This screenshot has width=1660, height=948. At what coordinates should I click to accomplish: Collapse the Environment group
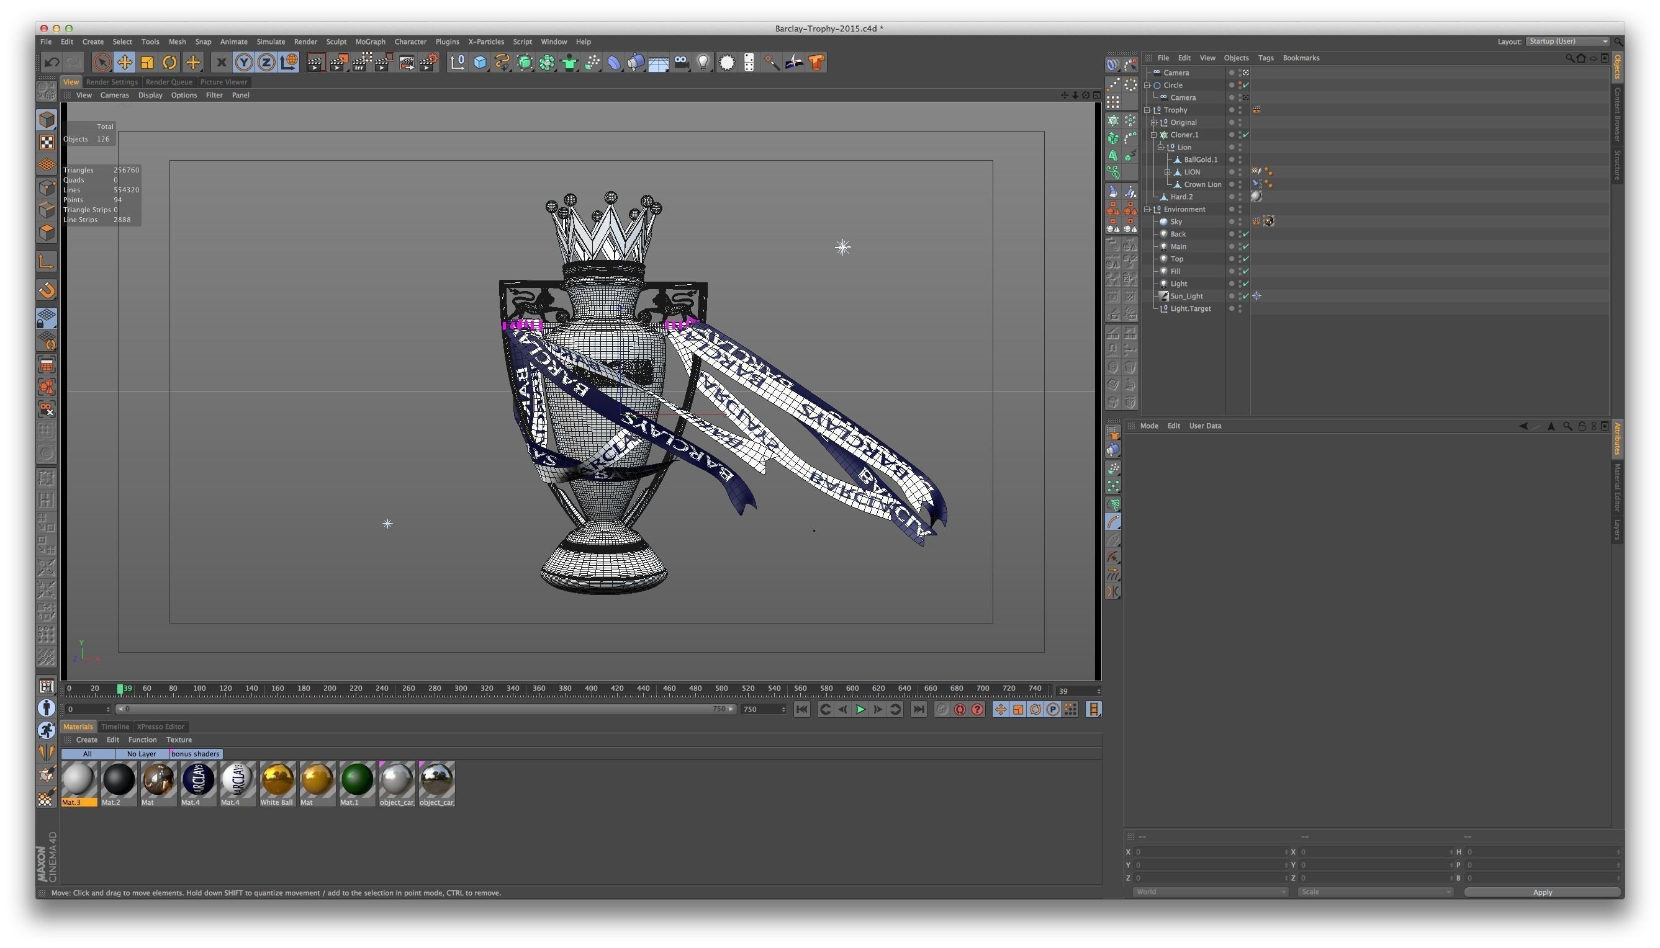pos(1147,210)
